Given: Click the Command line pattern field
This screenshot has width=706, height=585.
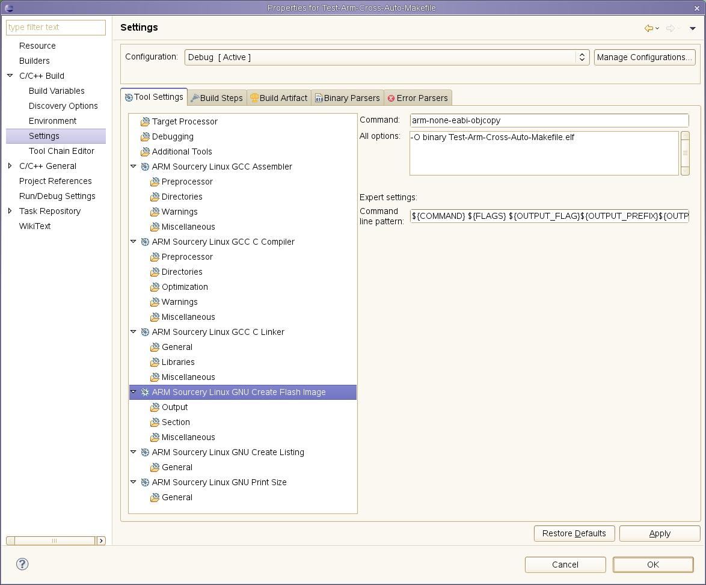Looking at the screenshot, I should coord(549,216).
